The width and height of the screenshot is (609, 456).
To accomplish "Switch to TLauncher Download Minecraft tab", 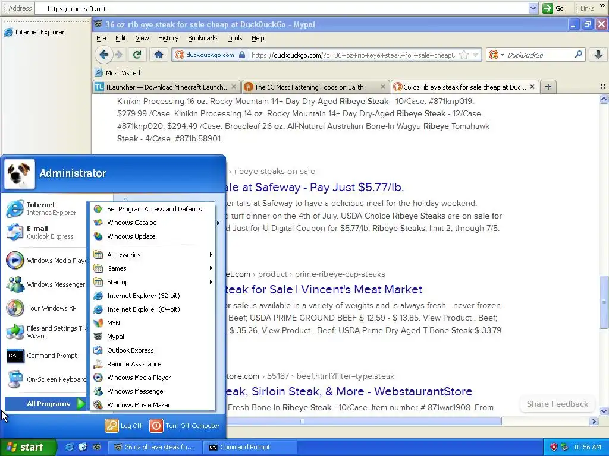I will click(166, 87).
